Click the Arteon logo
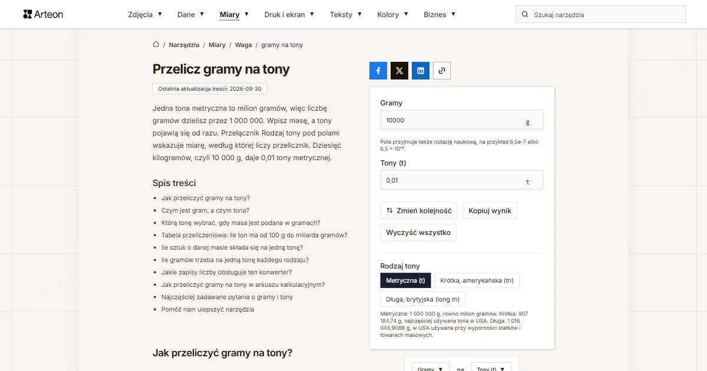This screenshot has height=371, width=707. (43, 14)
